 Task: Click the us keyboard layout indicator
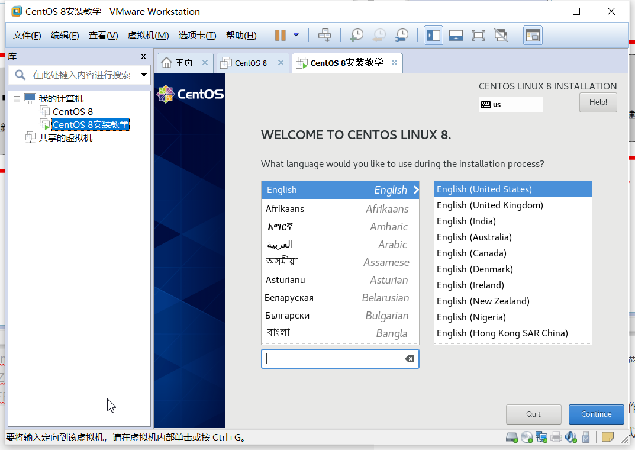pyautogui.click(x=510, y=104)
